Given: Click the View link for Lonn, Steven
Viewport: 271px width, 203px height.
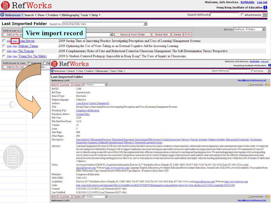Looking at the screenshot, I should 15,41.
